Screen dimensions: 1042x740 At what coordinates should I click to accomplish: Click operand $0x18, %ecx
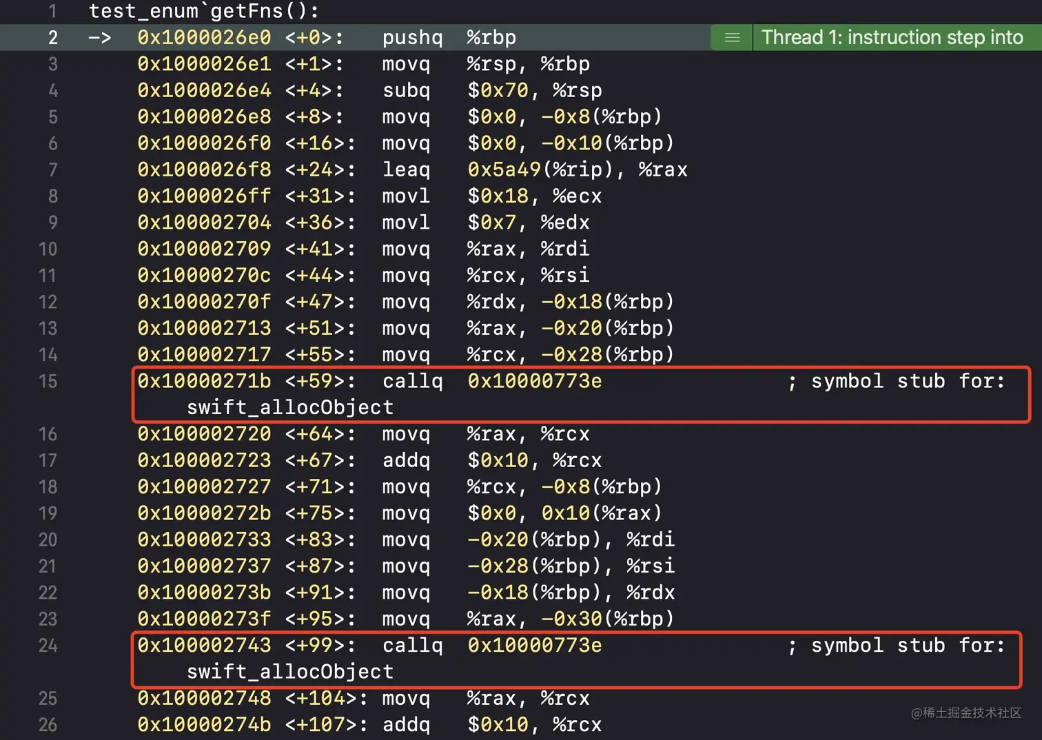point(534,196)
